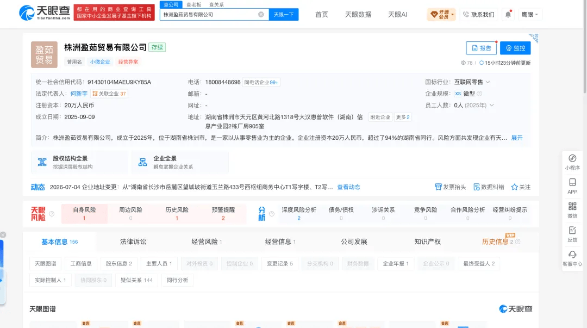Screen dimensions: 587x328
Task: Click the TianYanCha logo
Action: pos(45,13)
